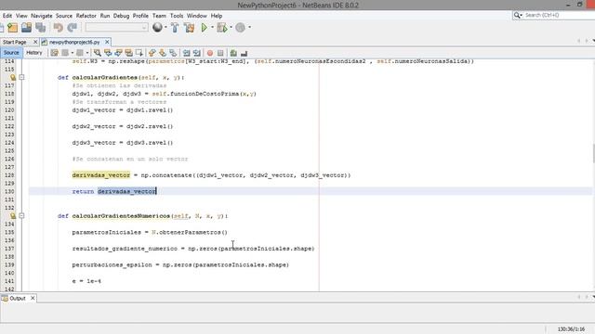Viewport: 595px width, 334px height.
Task: Click the Shift Line Left icon
Action: 186,53
